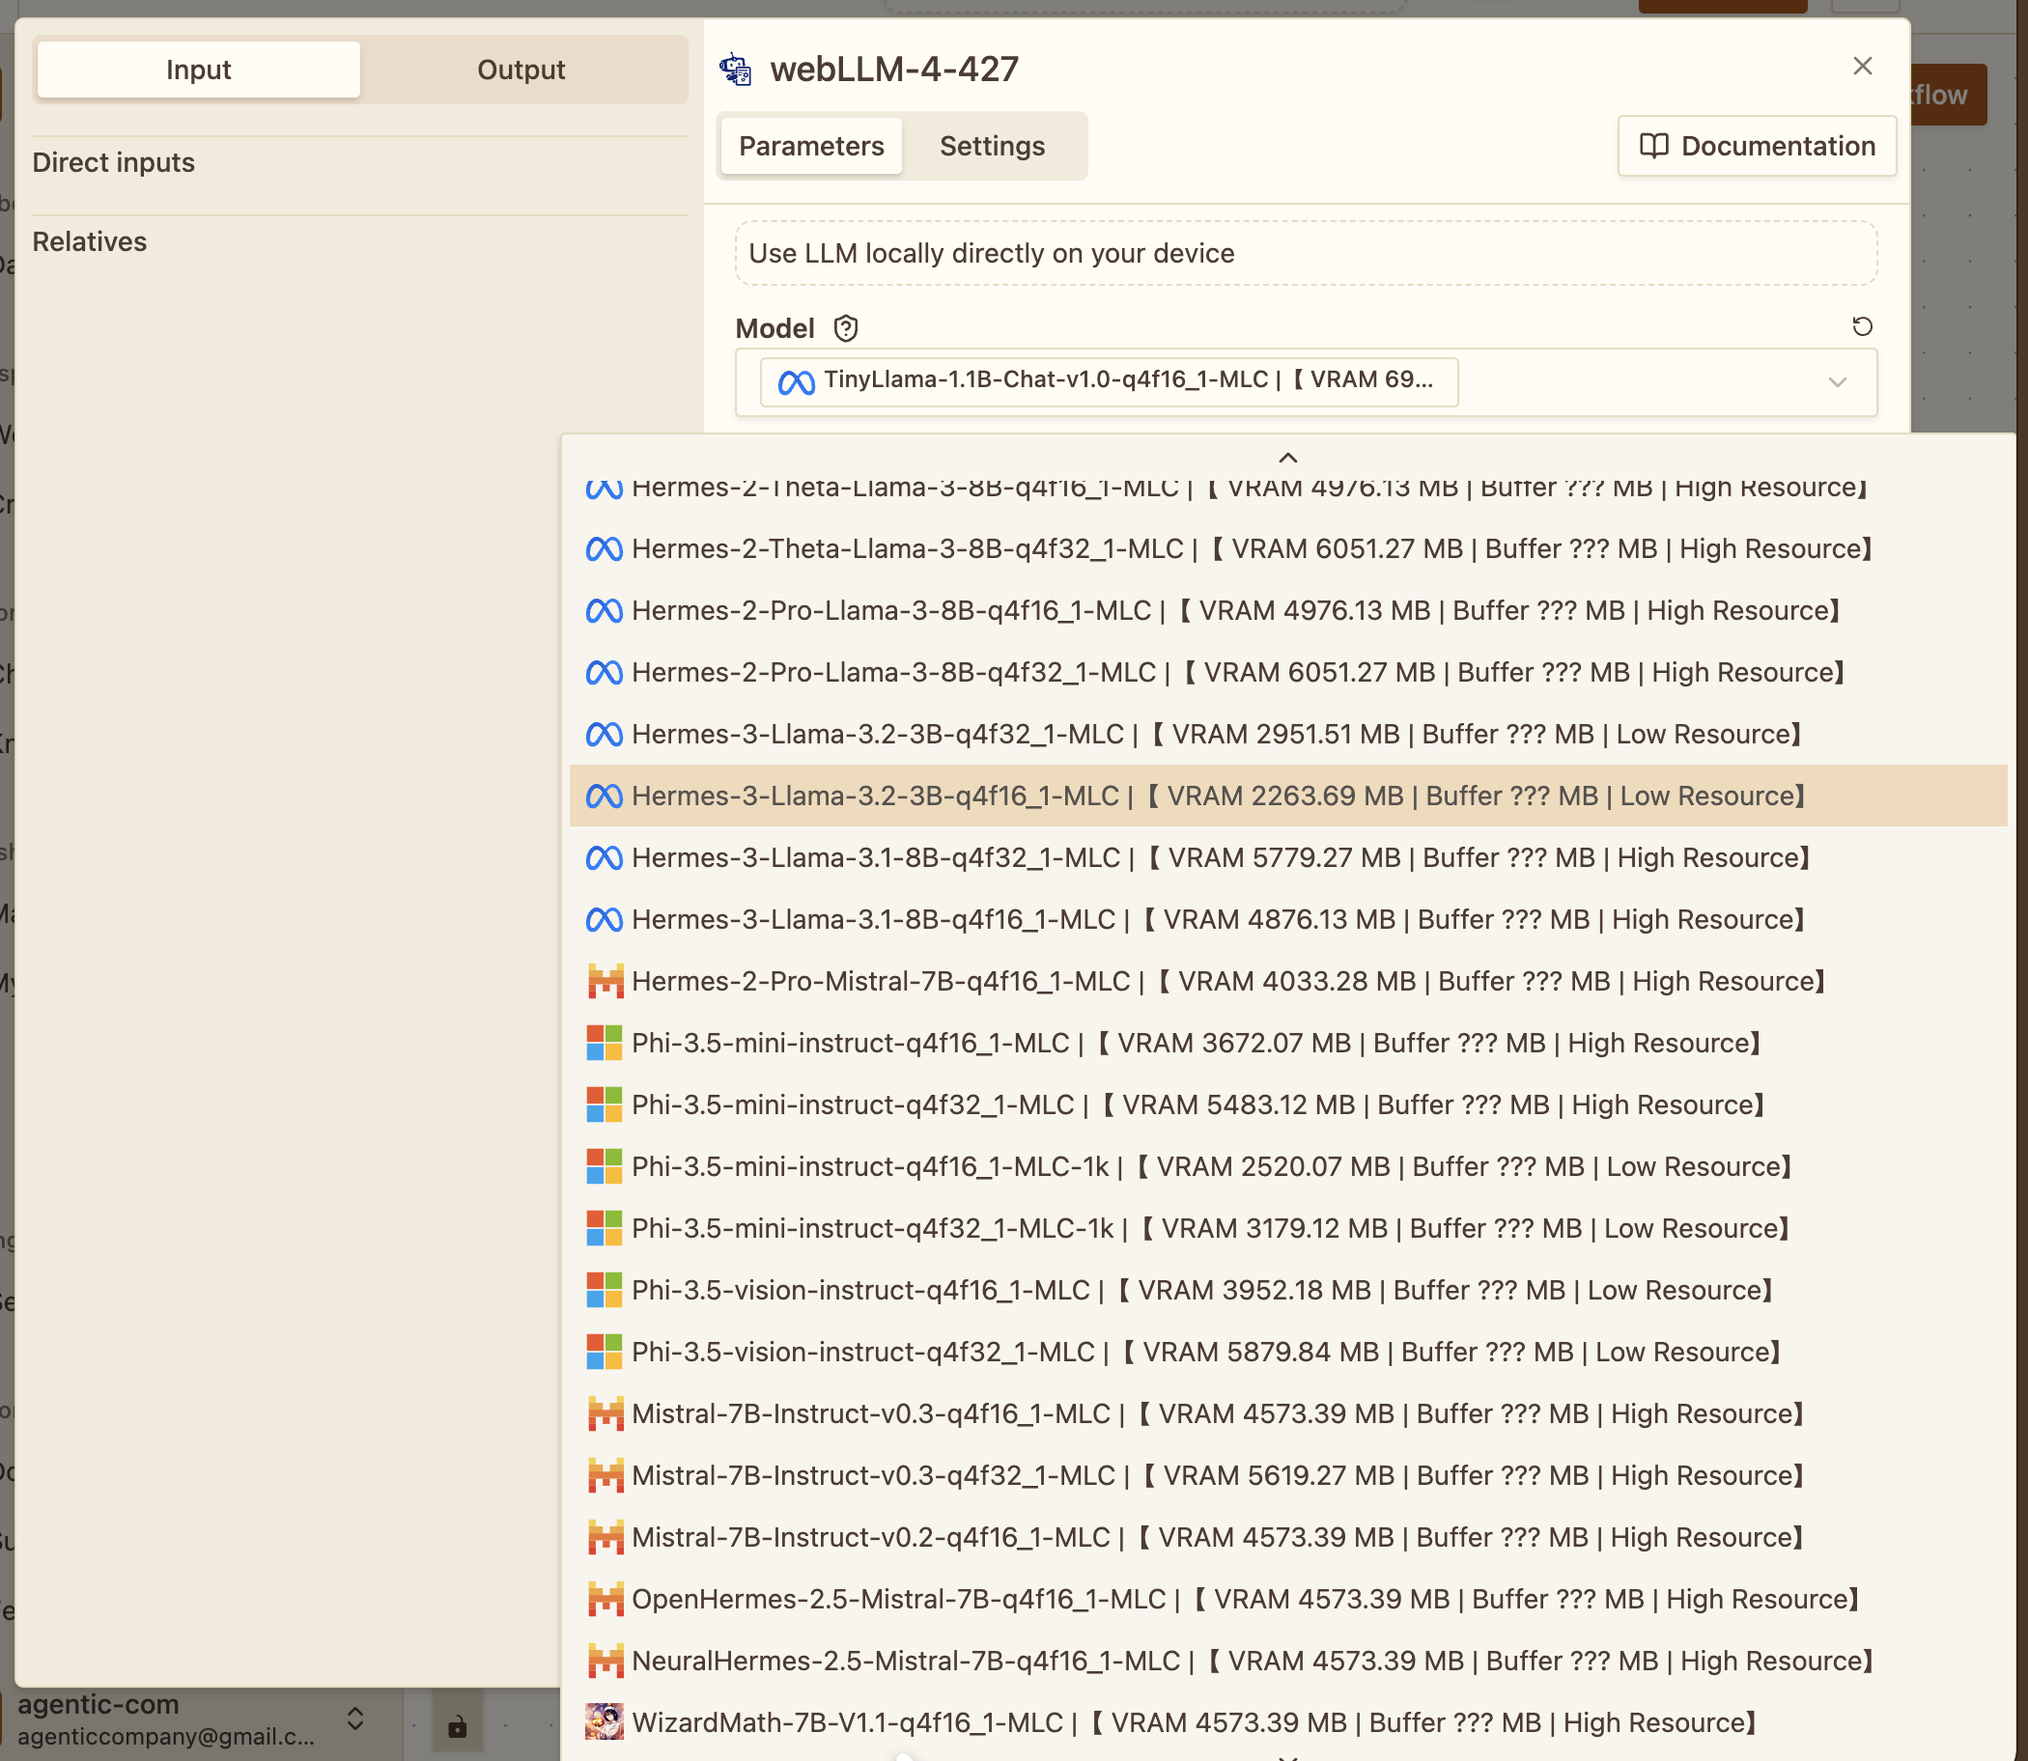2028x1761 pixels.
Task: Reset the Model field with refresh icon
Action: 1862,326
